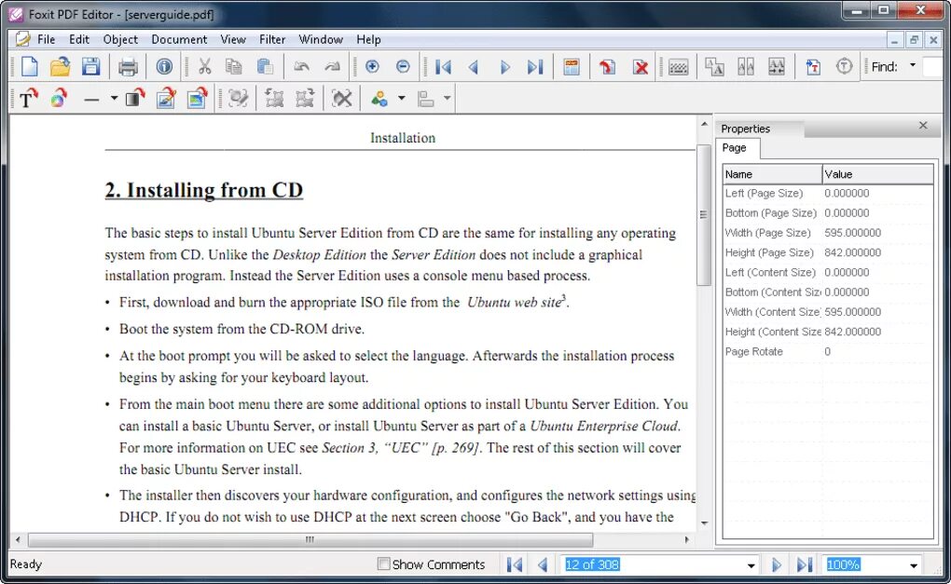This screenshot has width=951, height=584.
Task: Close the Properties panel
Action: pos(923,126)
